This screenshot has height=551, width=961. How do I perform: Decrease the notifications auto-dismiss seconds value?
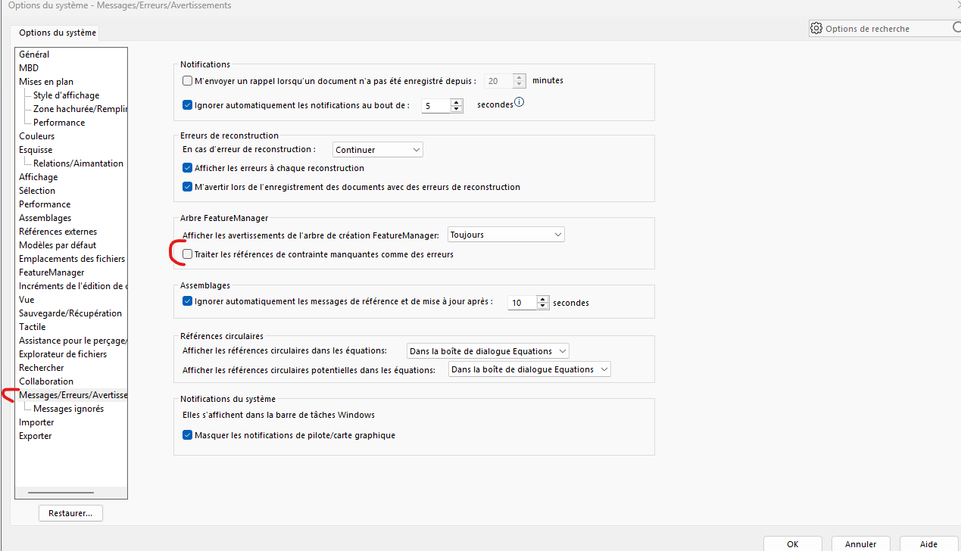tap(457, 109)
